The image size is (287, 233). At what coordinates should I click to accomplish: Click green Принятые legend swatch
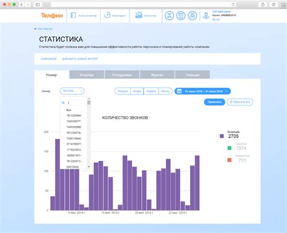[229, 148]
